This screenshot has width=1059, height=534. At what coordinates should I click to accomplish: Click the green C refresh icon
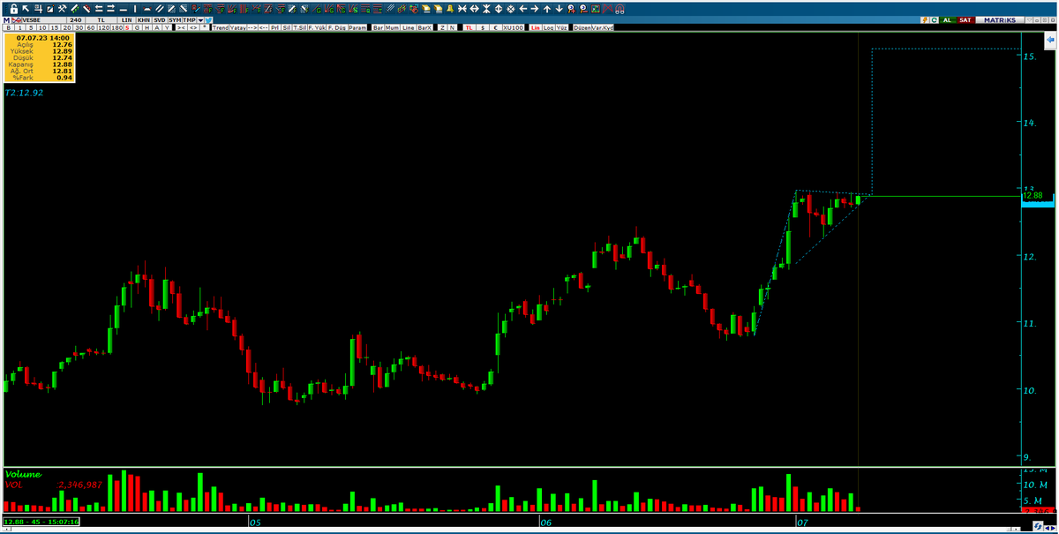pos(935,19)
